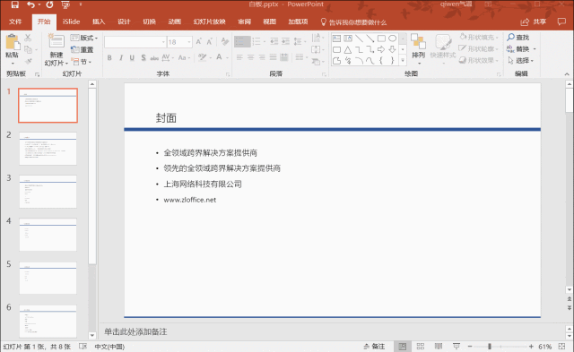
Task: Toggle Underline formatting
Action: pyautogui.click(x=132, y=57)
